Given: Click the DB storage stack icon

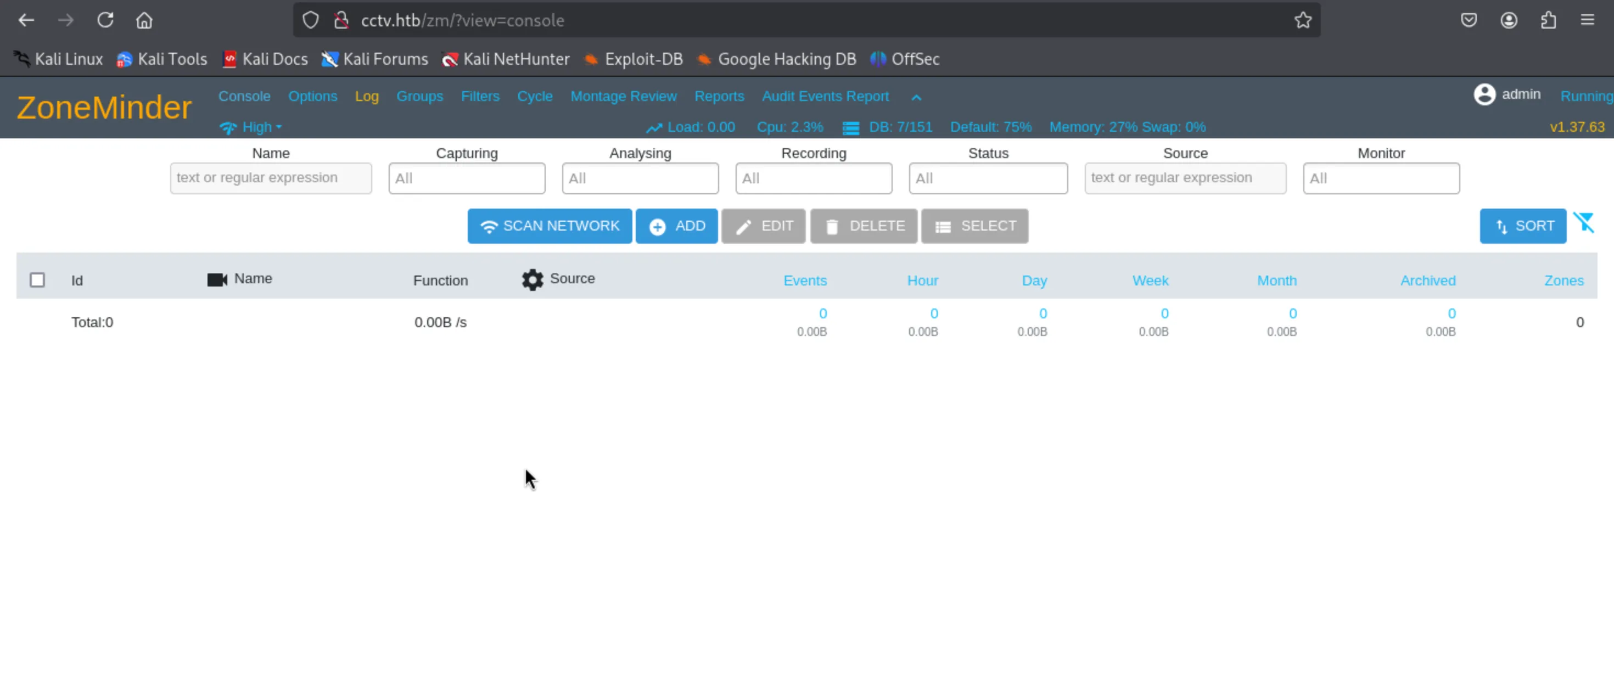Looking at the screenshot, I should coord(850,128).
